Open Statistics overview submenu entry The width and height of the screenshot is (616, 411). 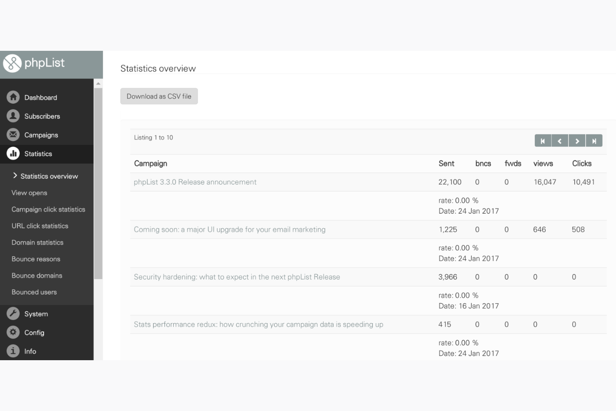(x=49, y=176)
